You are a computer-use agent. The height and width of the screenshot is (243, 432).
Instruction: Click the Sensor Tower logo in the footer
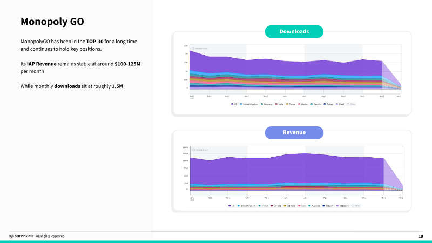click(22, 236)
